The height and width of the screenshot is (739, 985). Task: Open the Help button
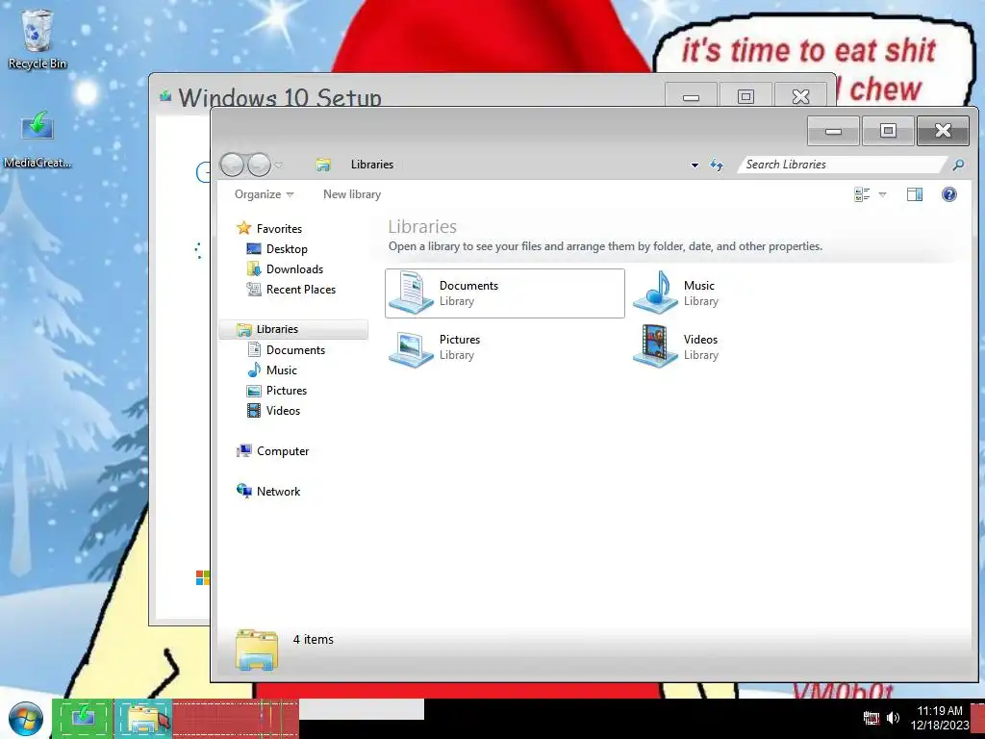click(949, 194)
